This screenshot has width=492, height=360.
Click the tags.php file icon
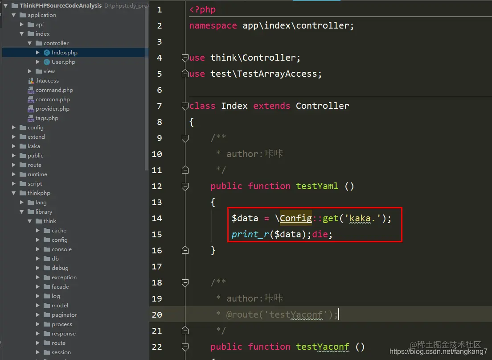click(x=31, y=118)
